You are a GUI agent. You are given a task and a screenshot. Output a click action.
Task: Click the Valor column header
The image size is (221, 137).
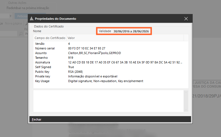[71, 38]
